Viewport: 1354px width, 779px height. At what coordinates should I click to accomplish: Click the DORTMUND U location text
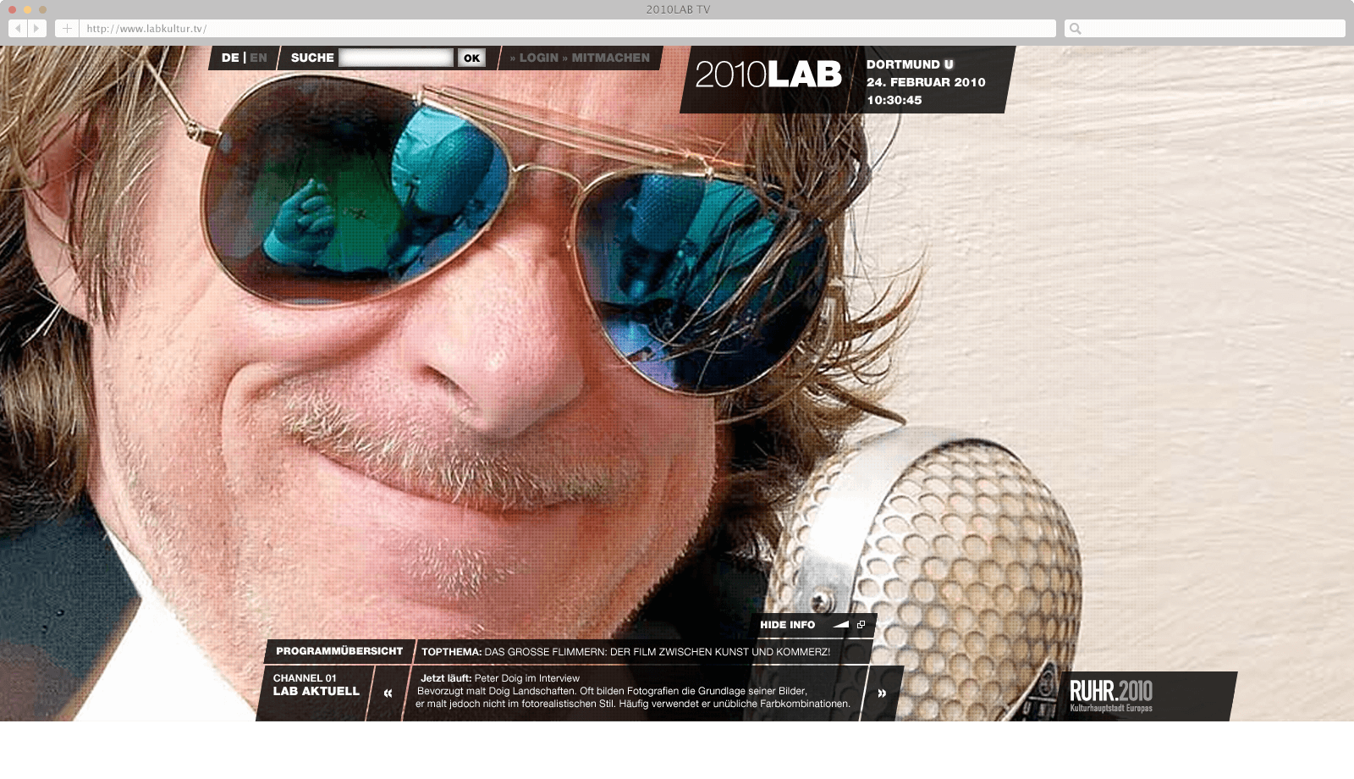point(910,64)
